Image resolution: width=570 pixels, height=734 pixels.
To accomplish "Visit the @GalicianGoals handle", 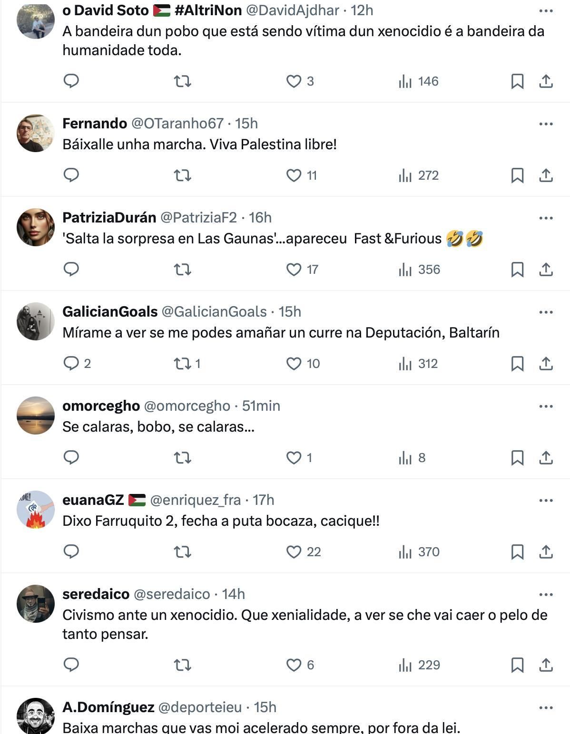I will coord(214,312).
